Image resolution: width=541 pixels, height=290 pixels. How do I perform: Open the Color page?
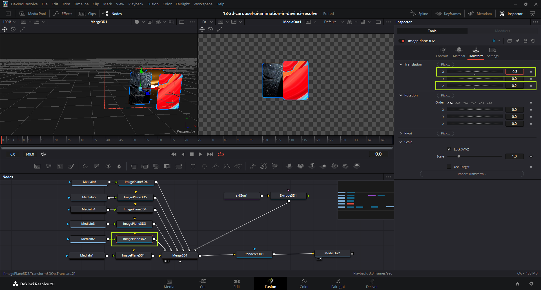(x=304, y=284)
